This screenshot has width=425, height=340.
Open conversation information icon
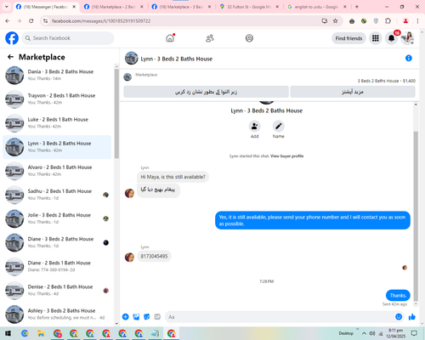tap(409, 58)
